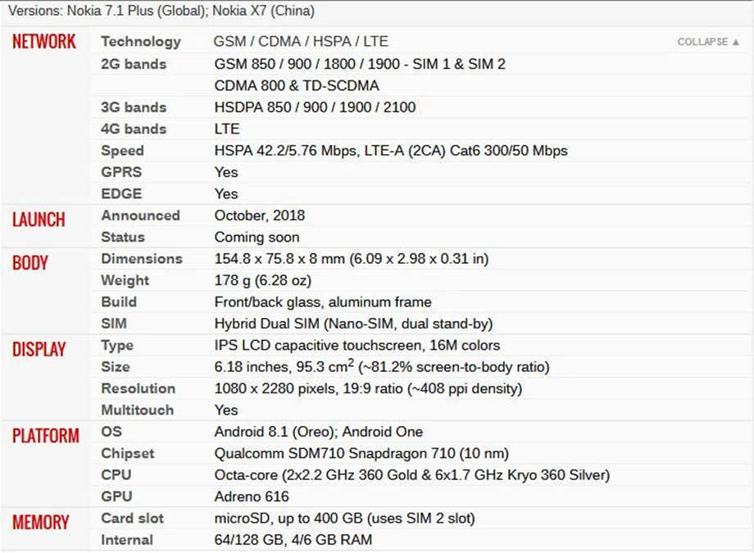Collapse the specs with COLLAPSE arrow
Viewport: 754px width, 553px height.
point(708,42)
